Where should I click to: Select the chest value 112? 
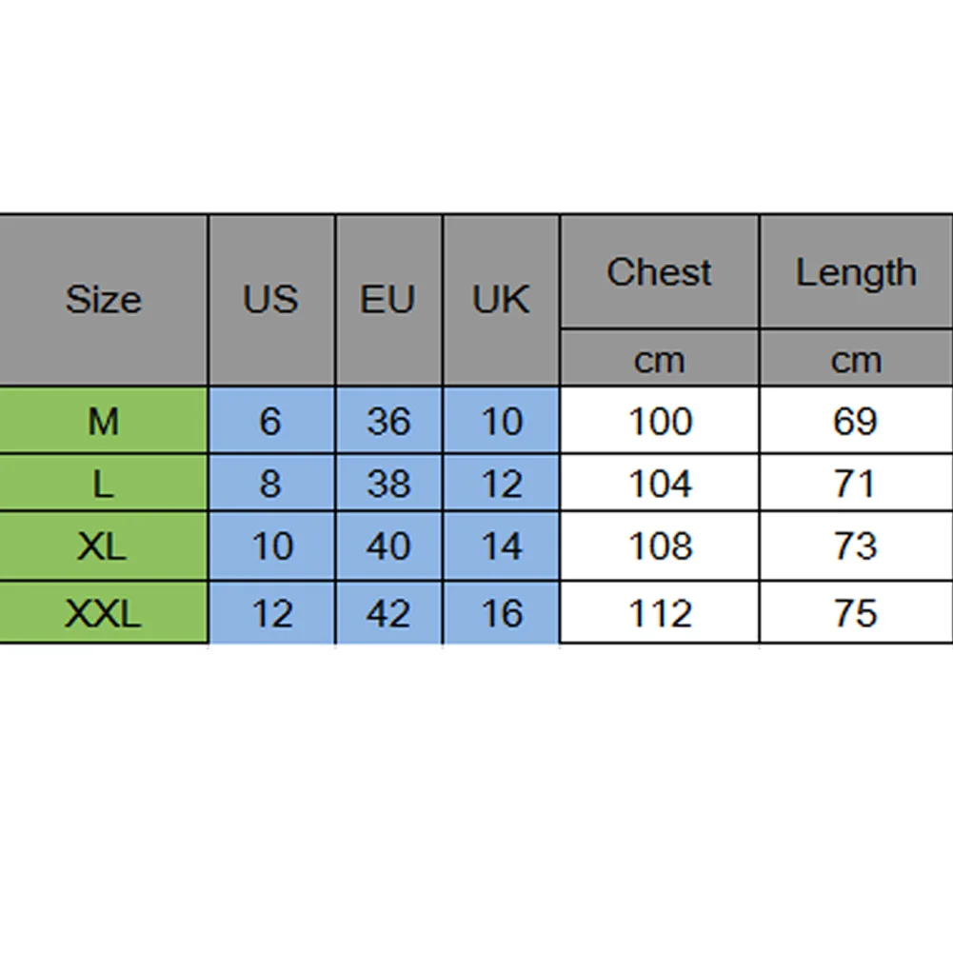[659, 612]
